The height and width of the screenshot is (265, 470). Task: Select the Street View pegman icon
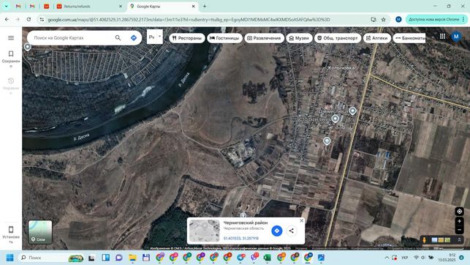[424, 240]
